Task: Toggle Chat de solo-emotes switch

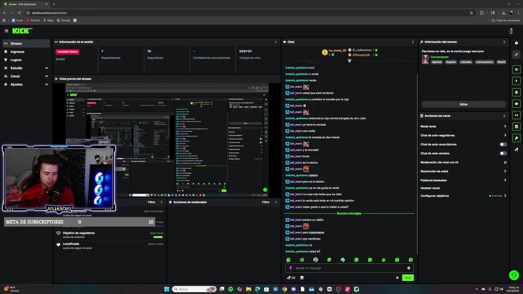Action: (x=503, y=153)
